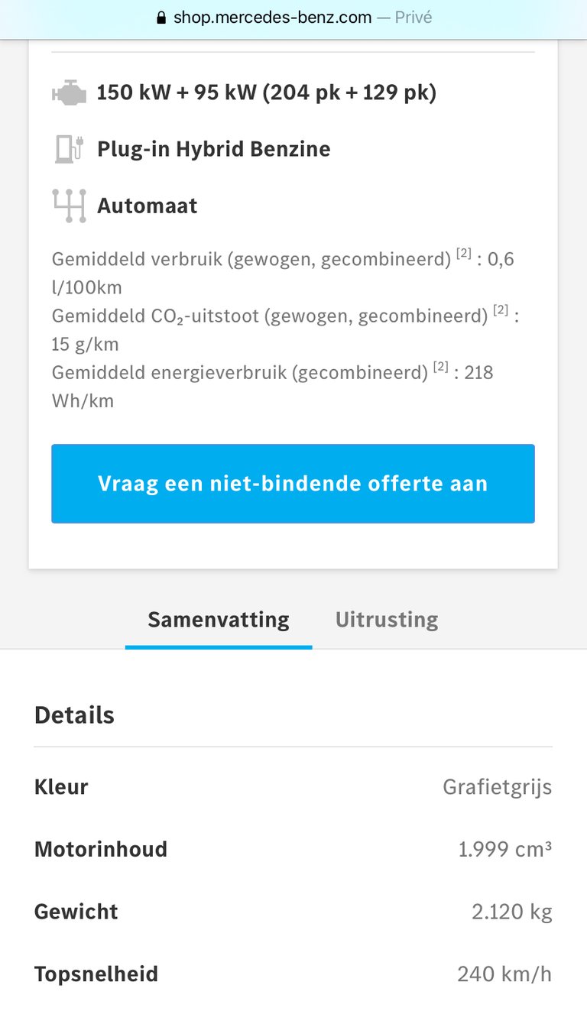This screenshot has height=1011, width=587.
Task: Tap the Kleur row label
Action: [x=61, y=786]
